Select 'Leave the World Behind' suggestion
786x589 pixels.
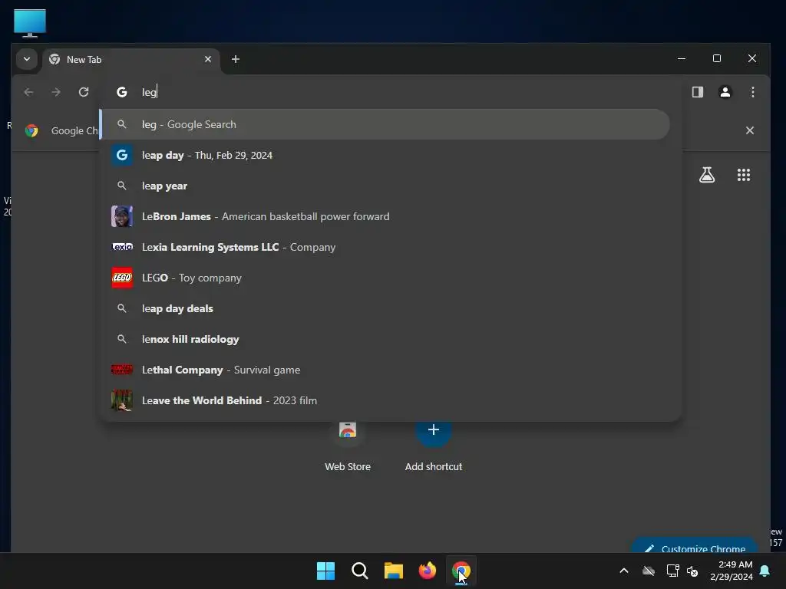385,400
